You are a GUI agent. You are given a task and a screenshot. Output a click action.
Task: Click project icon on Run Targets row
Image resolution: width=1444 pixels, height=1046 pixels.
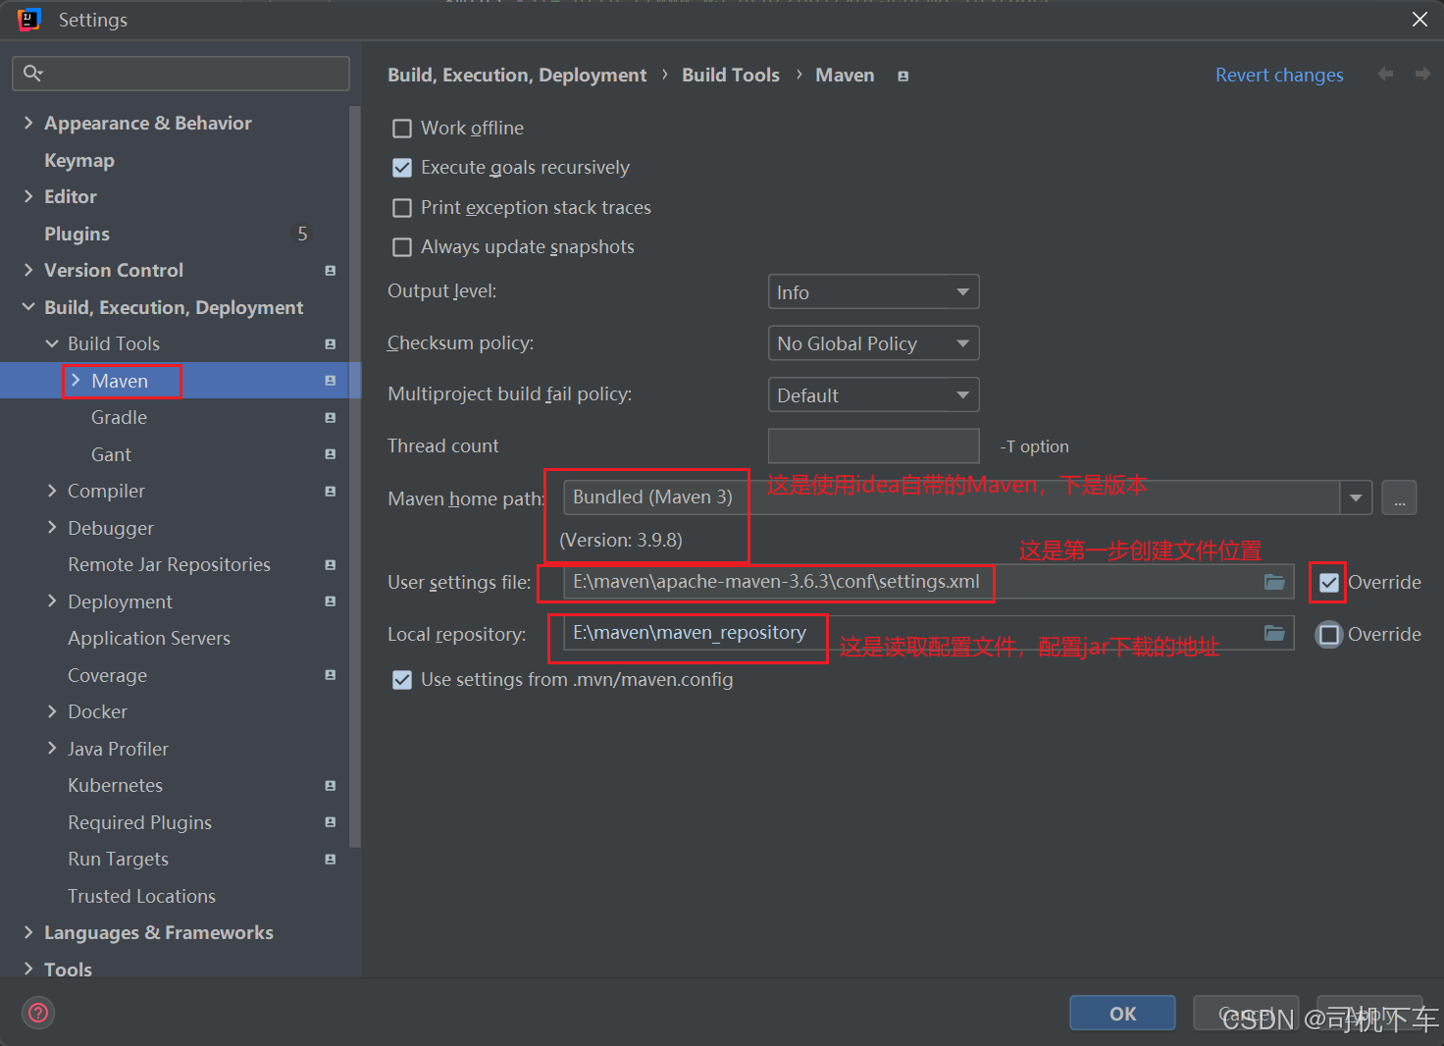(331, 859)
